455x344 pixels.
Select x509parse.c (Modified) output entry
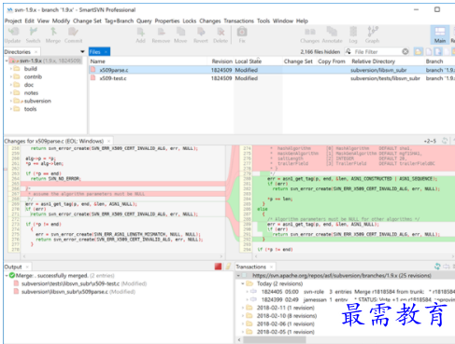pos(75,292)
